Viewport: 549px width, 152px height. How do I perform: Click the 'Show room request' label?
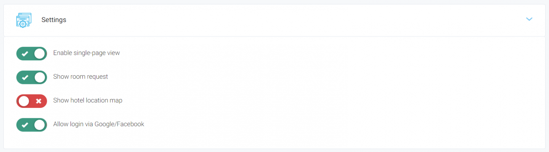[80, 77]
